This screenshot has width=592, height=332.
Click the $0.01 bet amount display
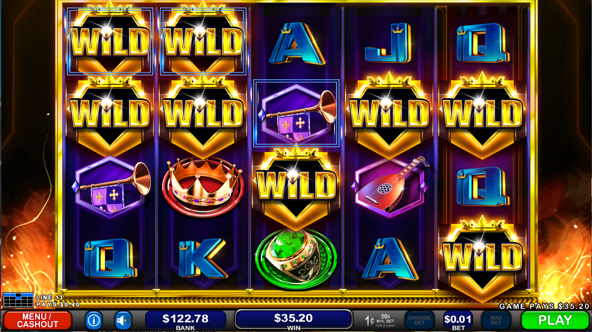click(x=457, y=320)
